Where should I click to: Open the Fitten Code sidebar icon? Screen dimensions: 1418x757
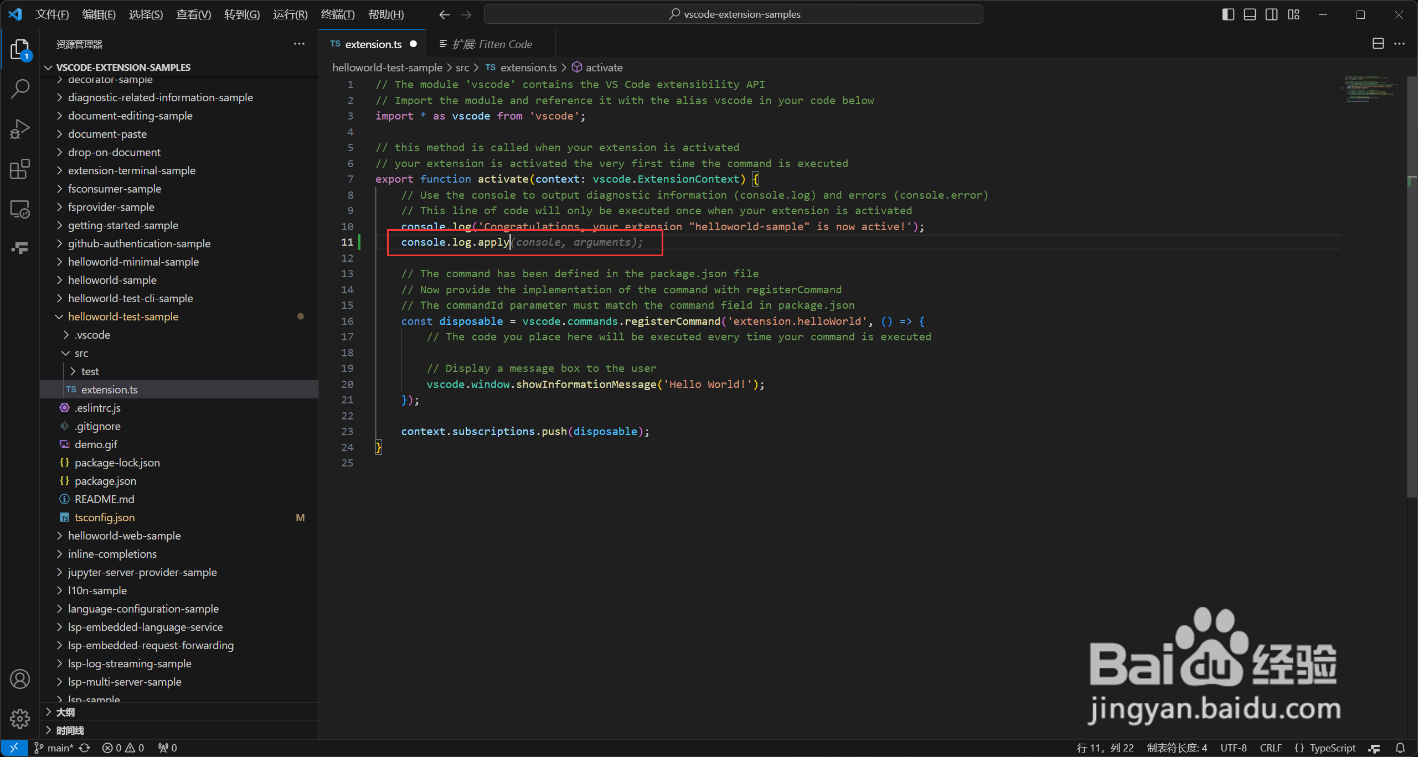pyautogui.click(x=20, y=247)
